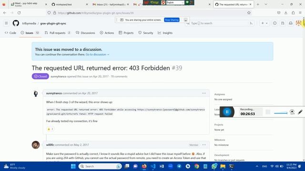Open the Code tab

tap(10, 33)
